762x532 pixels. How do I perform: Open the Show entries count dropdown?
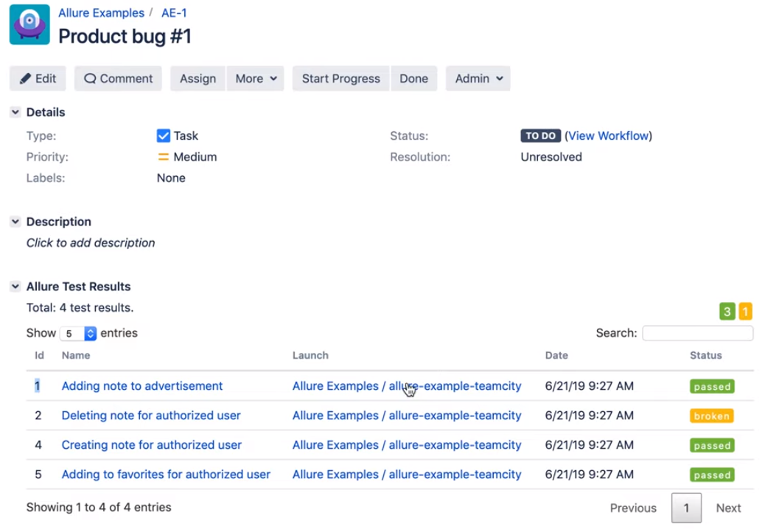coord(78,333)
